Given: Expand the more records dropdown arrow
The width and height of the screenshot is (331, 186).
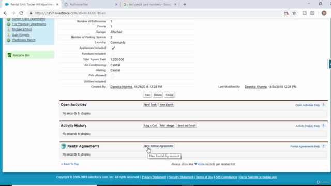Looking at the screenshot, I should click(195, 164).
